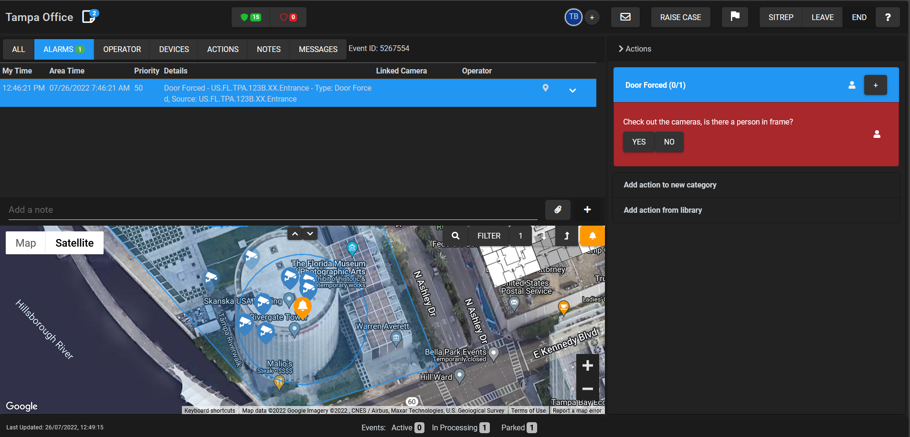Switch map to Satellite view
910x437 pixels.
coord(74,243)
